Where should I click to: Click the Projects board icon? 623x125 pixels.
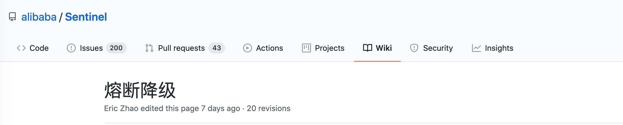click(306, 48)
